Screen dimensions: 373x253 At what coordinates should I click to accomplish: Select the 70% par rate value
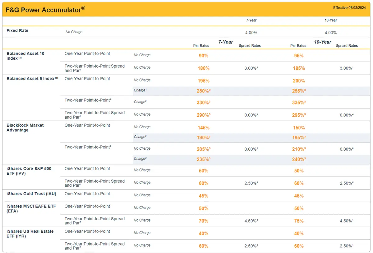click(x=204, y=221)
